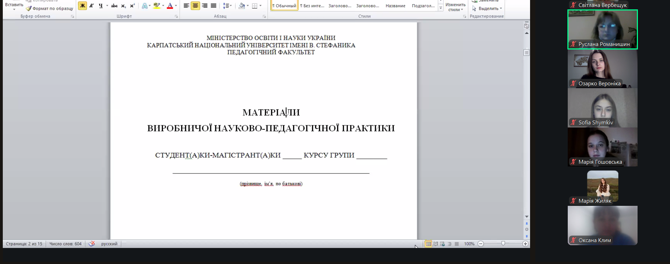Click Format Painter (Формат по образцу)
Screen dimensions: 670x264
pos(50,8)
